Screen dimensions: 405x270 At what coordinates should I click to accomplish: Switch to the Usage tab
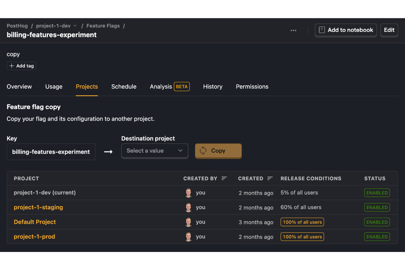pos(54,86)
